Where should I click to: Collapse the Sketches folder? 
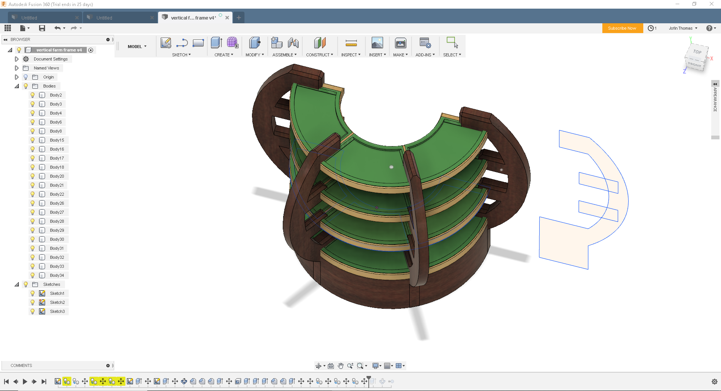pos(17,284)
